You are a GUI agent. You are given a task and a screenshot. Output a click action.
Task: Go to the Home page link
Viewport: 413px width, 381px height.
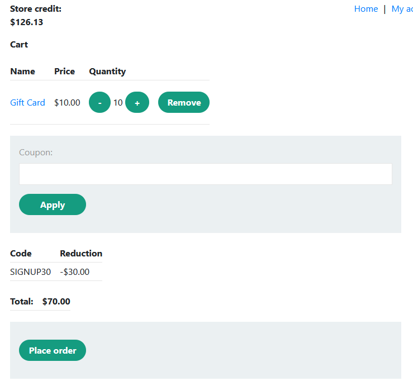pos(365,9)
